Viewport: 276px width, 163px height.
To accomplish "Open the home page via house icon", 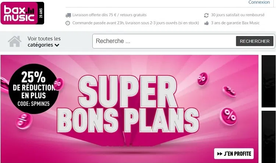I will pos(15,41).
